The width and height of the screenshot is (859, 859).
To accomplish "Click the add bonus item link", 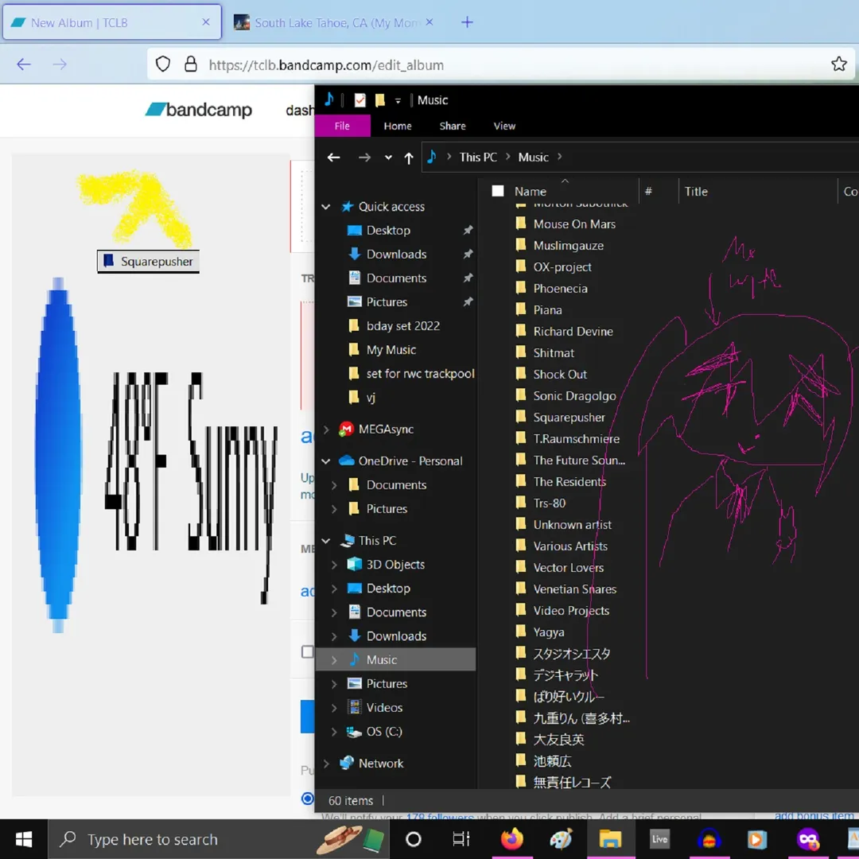I will tap(814, 816).
